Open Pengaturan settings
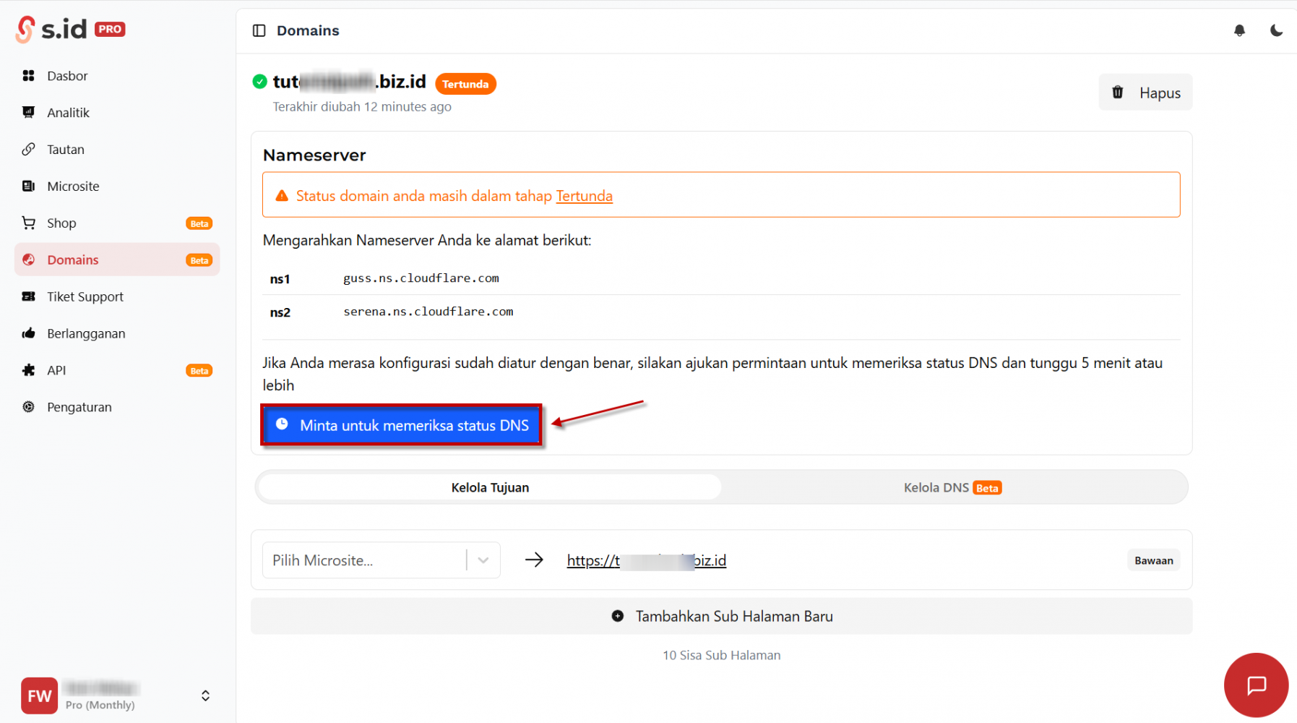Viewport: 1297px width, 723px height. tap(79, 408)
